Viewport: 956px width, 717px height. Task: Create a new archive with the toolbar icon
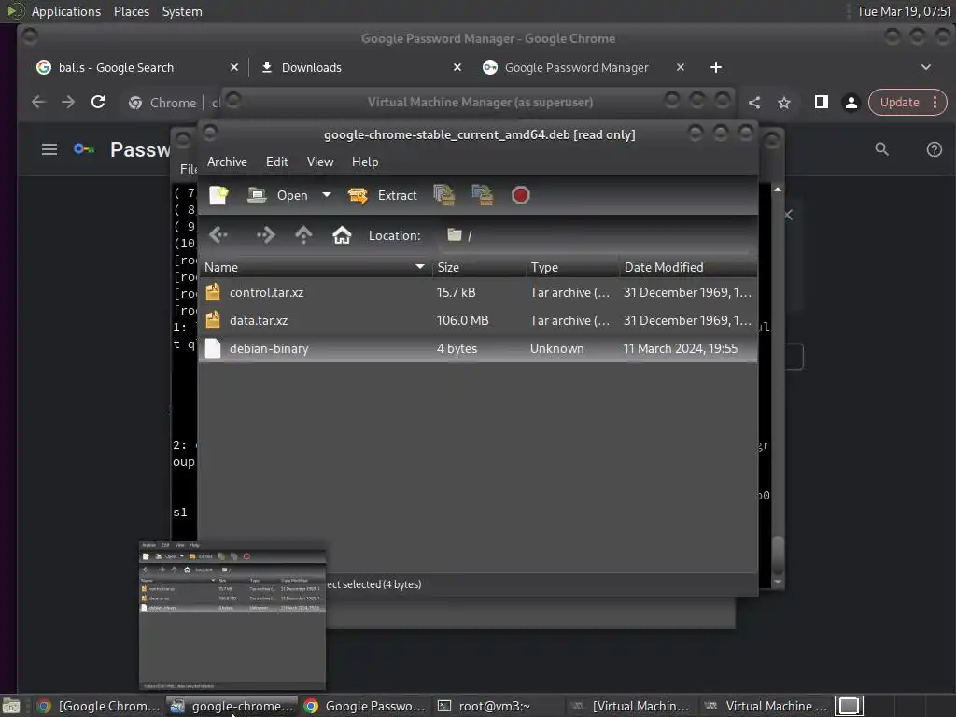(218, 195)
